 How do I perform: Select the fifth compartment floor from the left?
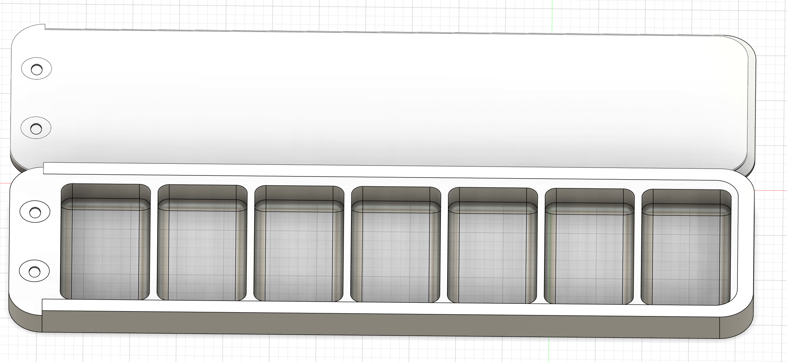tap(492, 258)
